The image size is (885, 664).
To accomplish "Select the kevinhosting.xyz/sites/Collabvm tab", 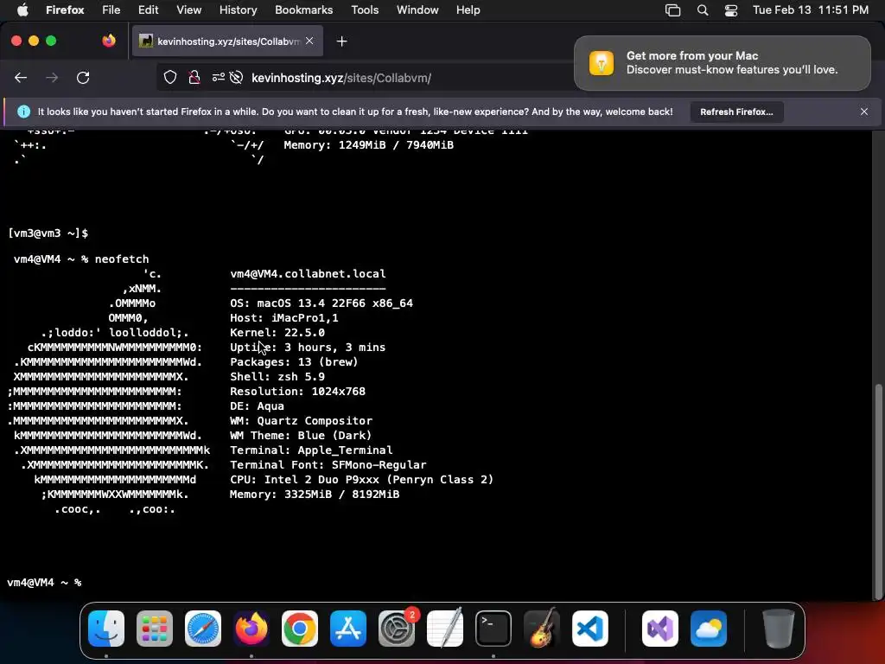I will (227, 41).
